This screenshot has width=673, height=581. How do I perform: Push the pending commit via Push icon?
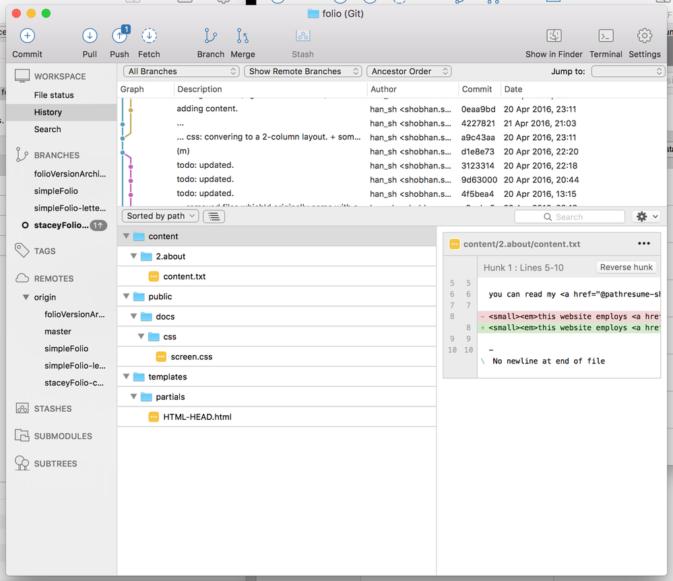(x=120, y=35)
